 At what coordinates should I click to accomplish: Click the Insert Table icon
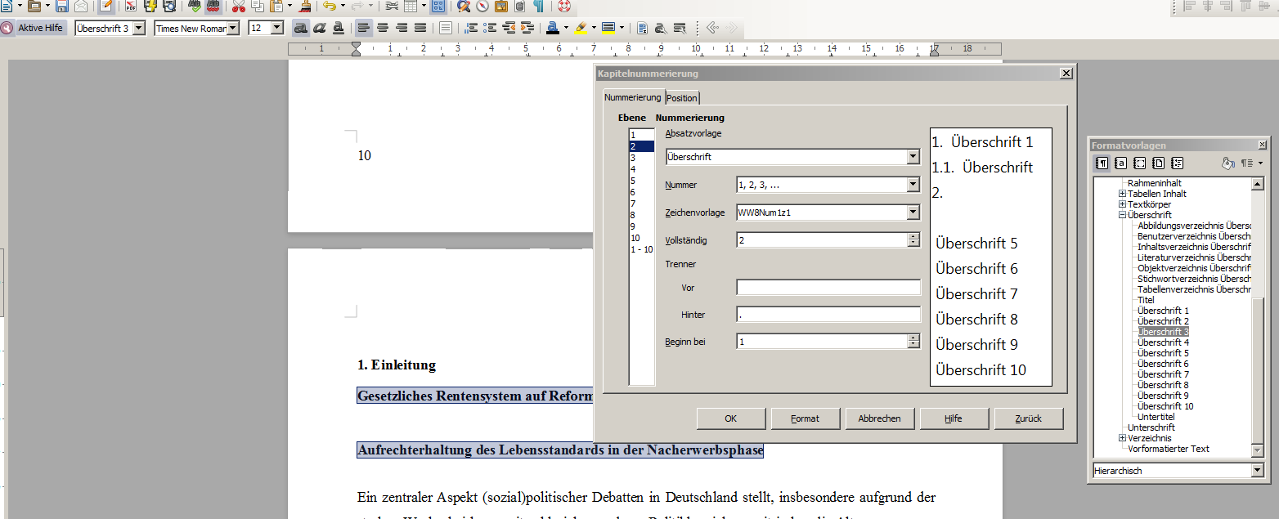(411, 6)
